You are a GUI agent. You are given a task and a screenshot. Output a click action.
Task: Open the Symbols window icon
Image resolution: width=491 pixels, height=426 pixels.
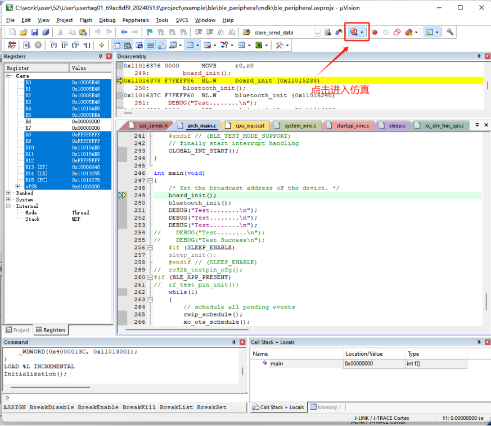tap(139, 45)
